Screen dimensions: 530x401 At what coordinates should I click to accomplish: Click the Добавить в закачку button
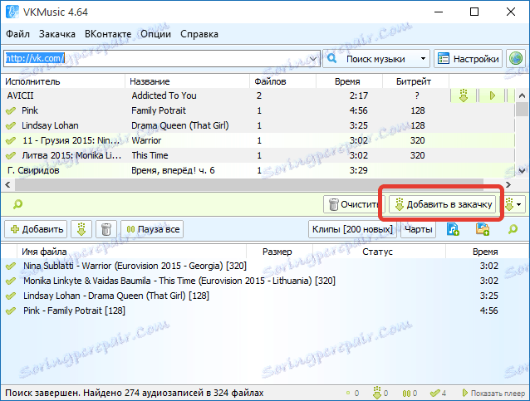tap(443, 204)
